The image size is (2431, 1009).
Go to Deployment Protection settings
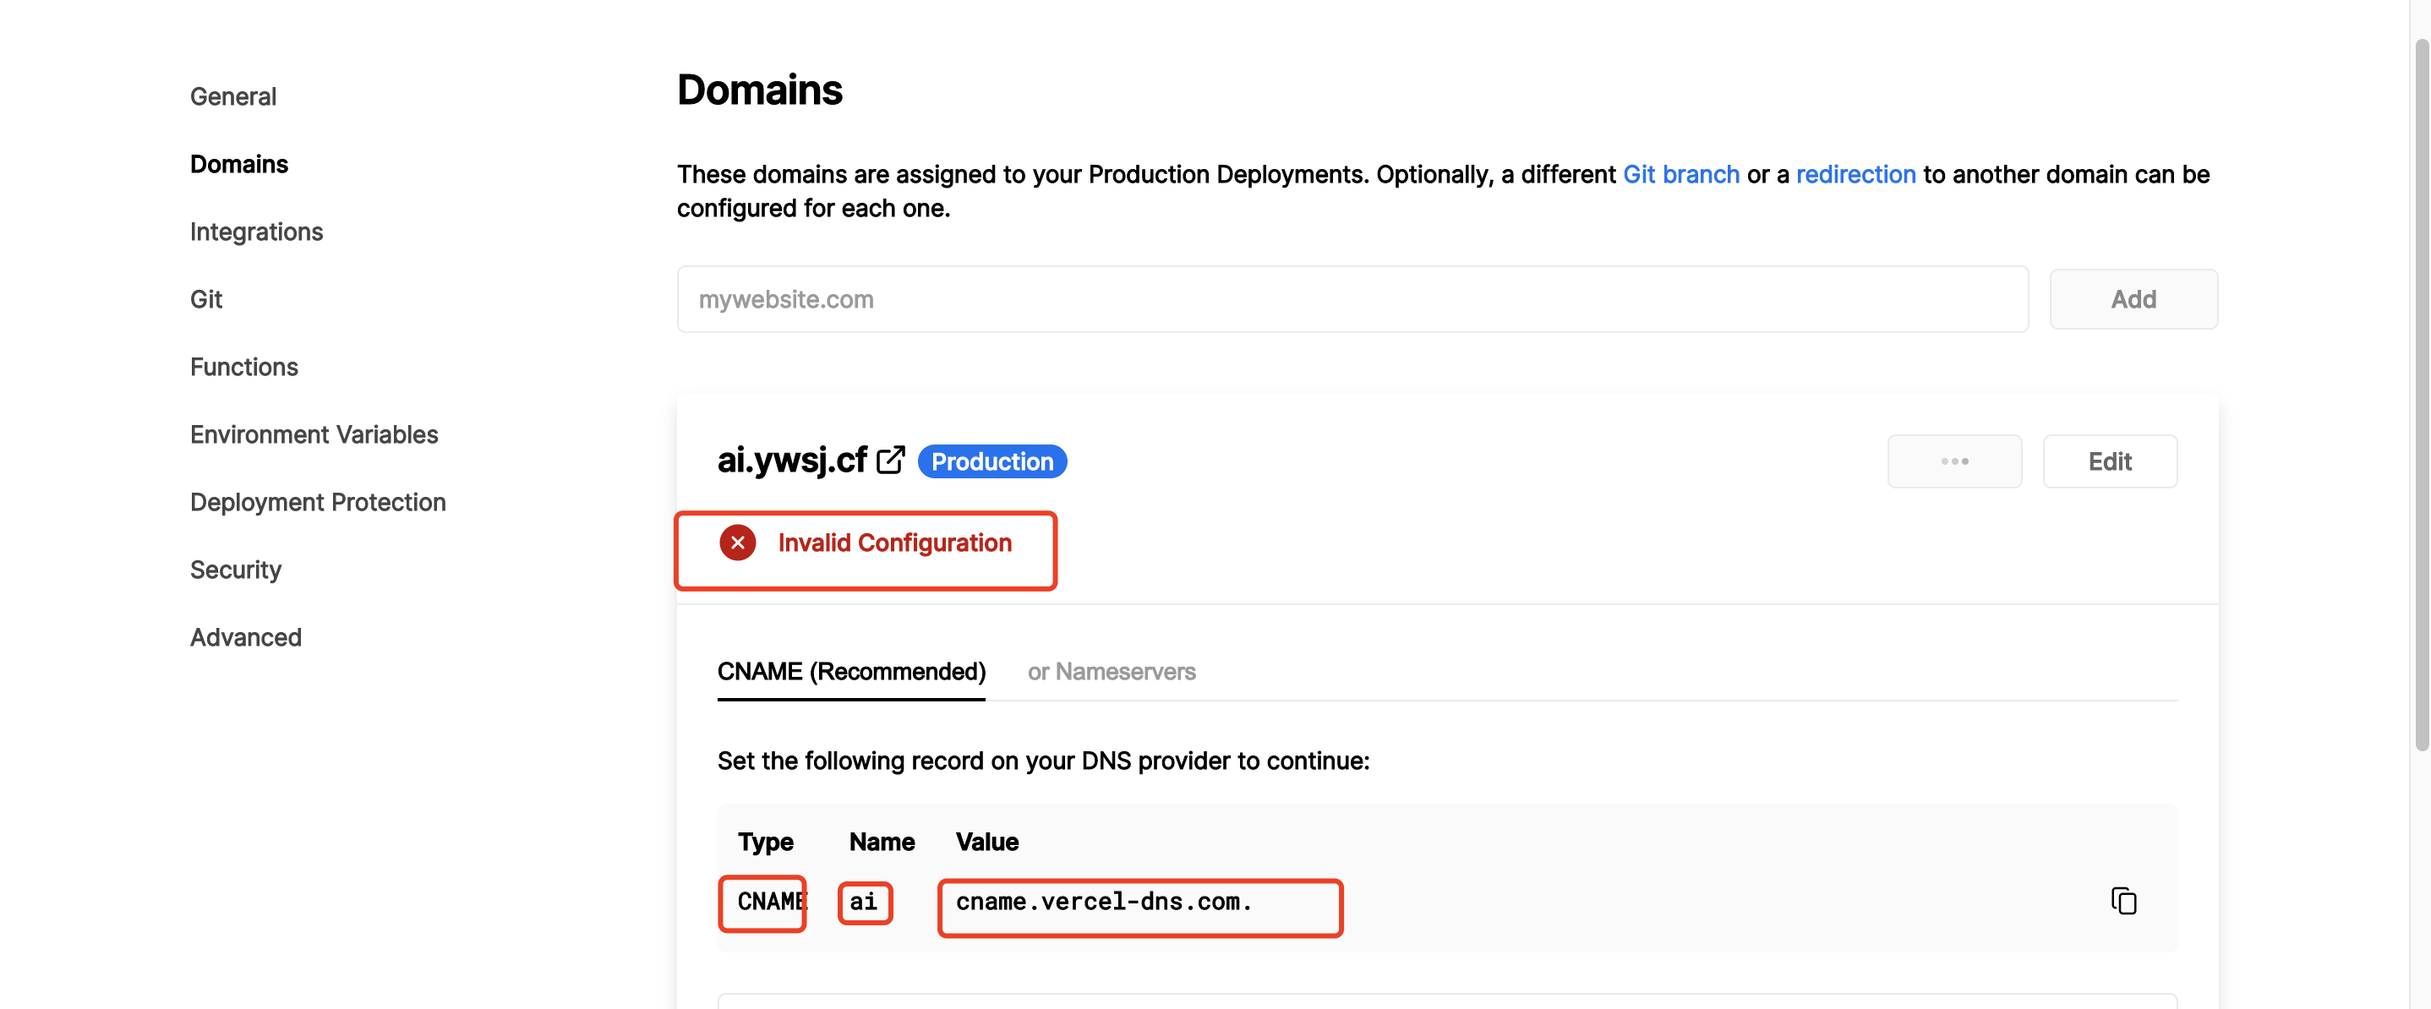click(x=317, y=502)
